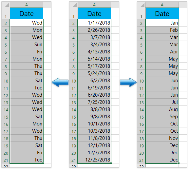Select the cell containing 1/17/2018
The height and width of the screenshot is (170, 189).
(94, 23)
